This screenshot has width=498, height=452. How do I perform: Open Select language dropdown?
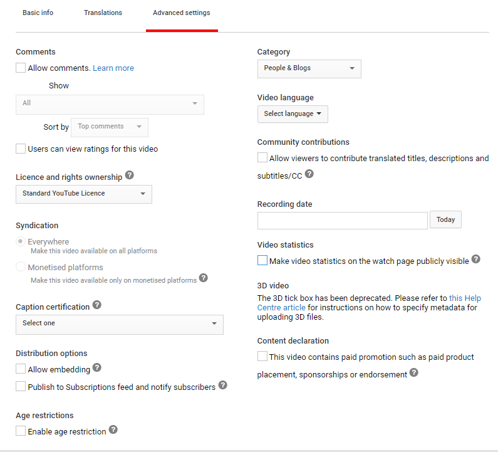(293, 114)
